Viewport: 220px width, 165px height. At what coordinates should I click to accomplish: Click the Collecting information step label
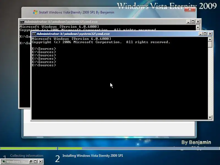tap(27, 156)
